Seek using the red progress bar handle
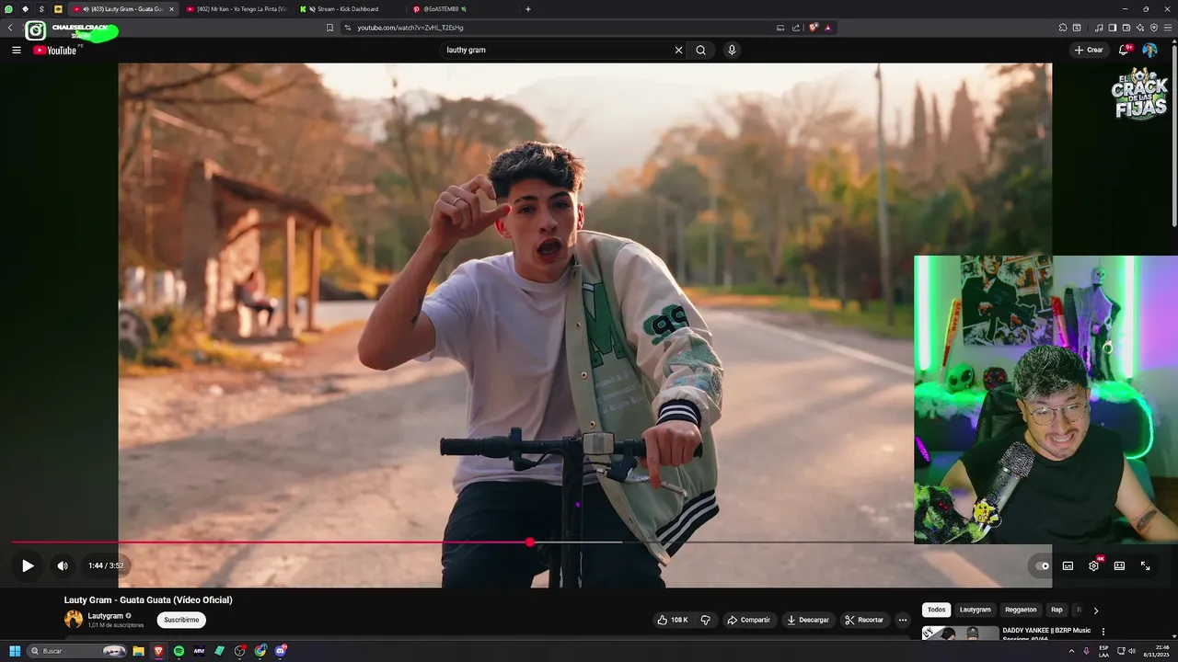The width and height of the screenshot is (1178, 662). (530, 542)
